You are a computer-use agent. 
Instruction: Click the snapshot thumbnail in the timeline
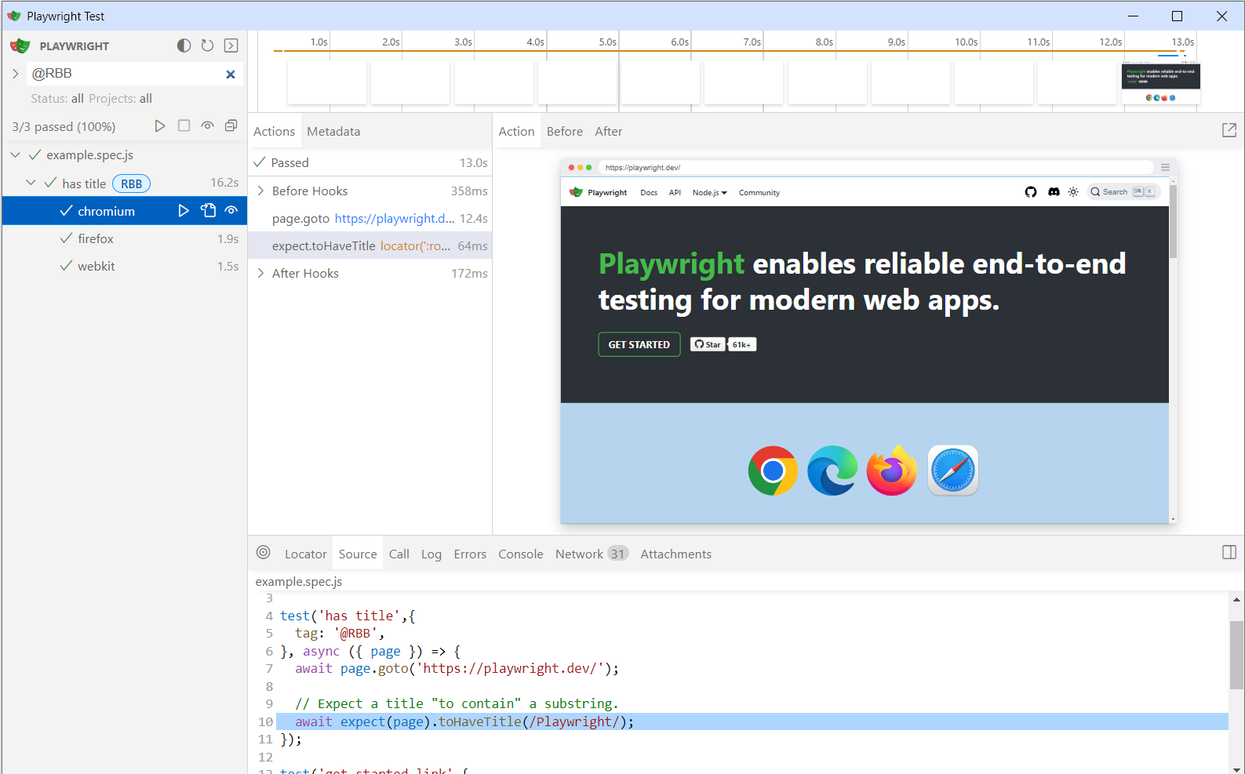[x=1160, y=83]
